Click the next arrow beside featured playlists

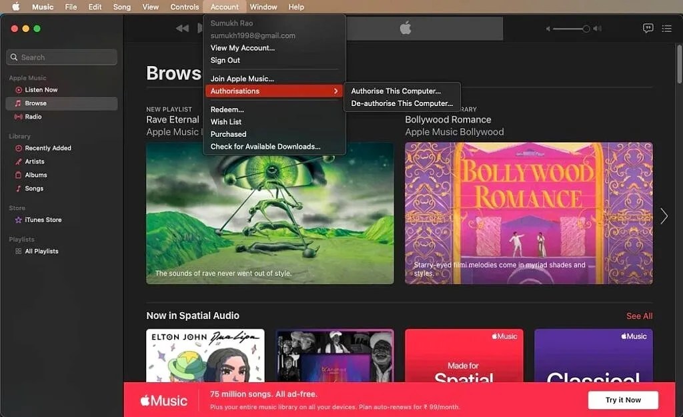click(664, 216)
